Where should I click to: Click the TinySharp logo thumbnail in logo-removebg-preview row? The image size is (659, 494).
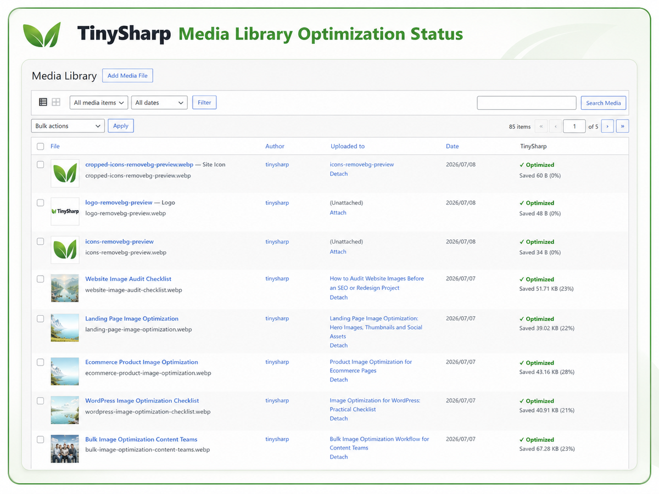(x=65, y=211)
